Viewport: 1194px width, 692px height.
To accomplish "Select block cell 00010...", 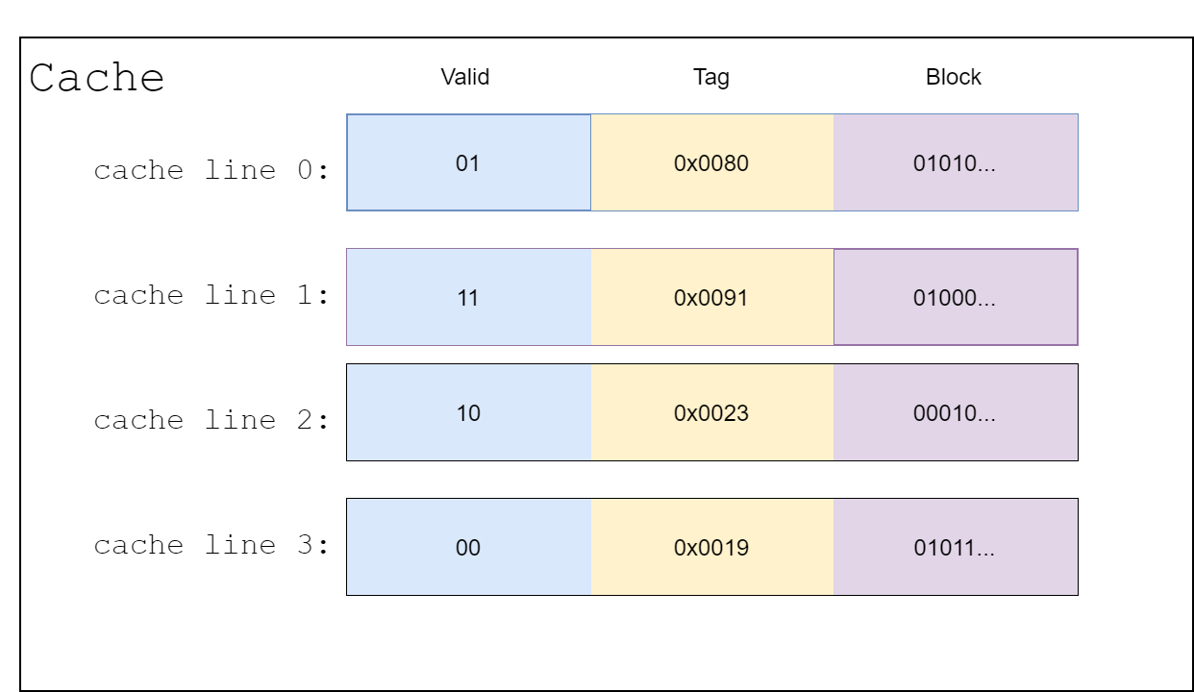I will click(x=956, y=412).
